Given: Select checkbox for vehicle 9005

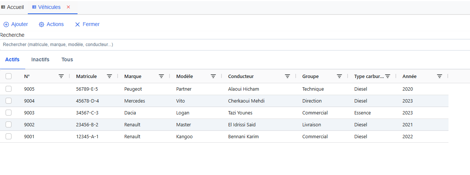Looking at the screenshot, I should point(9,89).
